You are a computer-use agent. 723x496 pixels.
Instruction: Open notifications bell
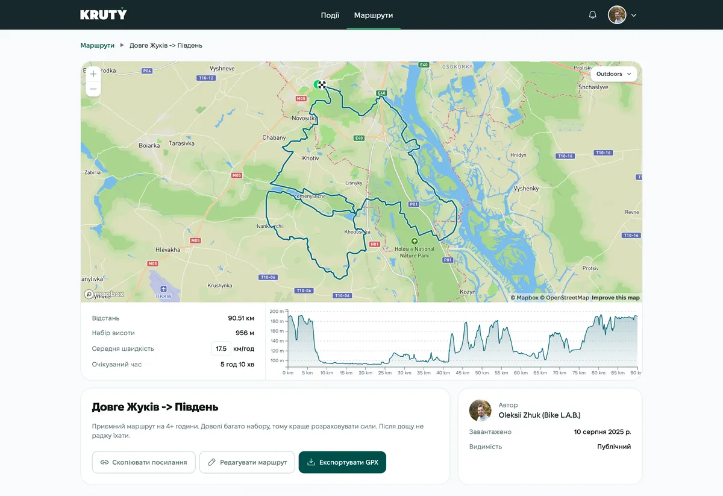click(592, 15)
